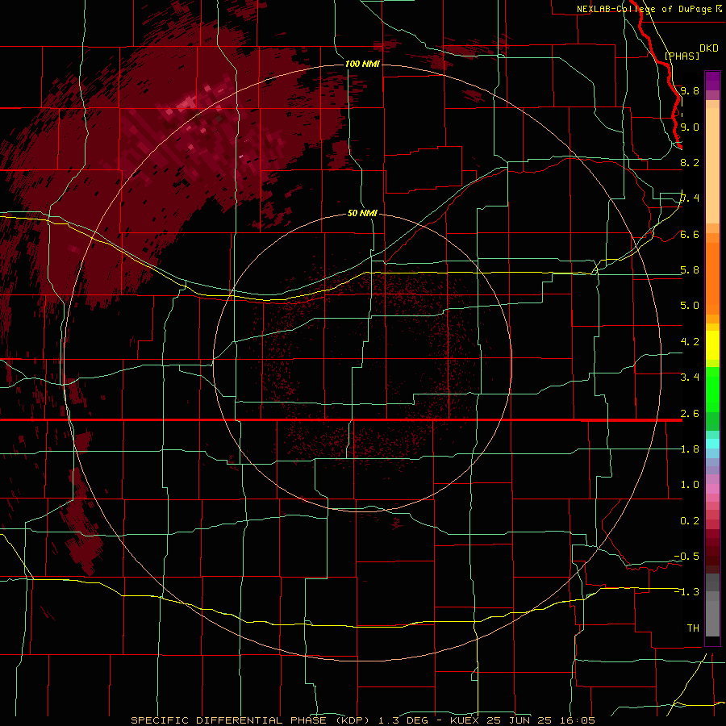Screen dimensions: 726x726
Task: Click the 0.2 scale value
Action: [690, 521]
